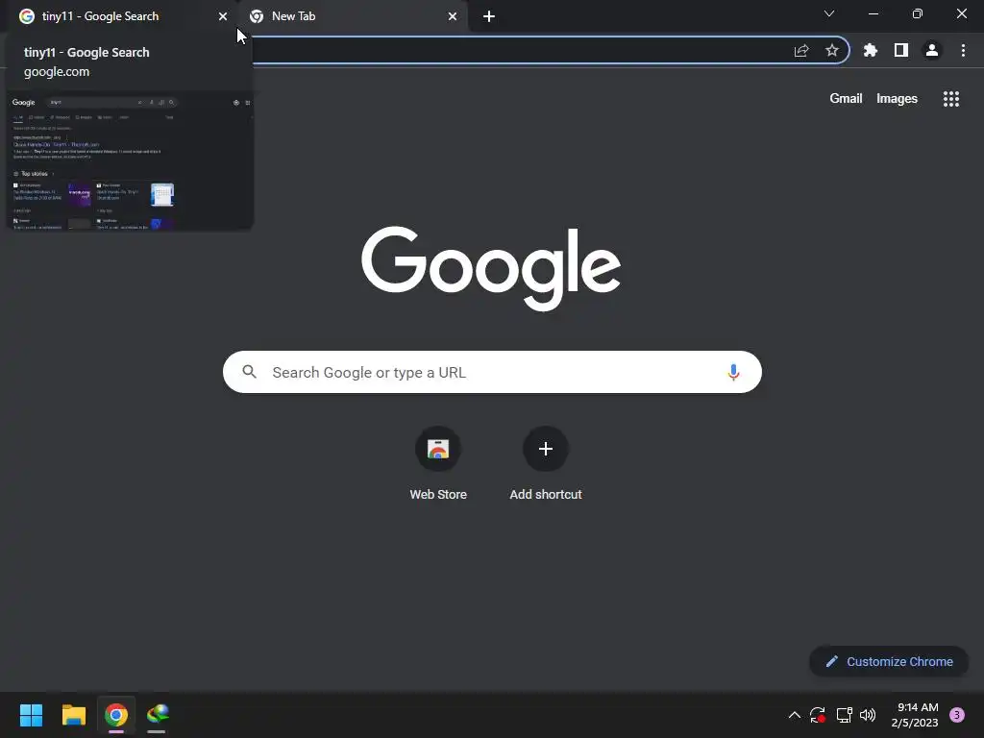Open the Google apps grid
Screen dimensions: 984x738
tap(951, 99)
